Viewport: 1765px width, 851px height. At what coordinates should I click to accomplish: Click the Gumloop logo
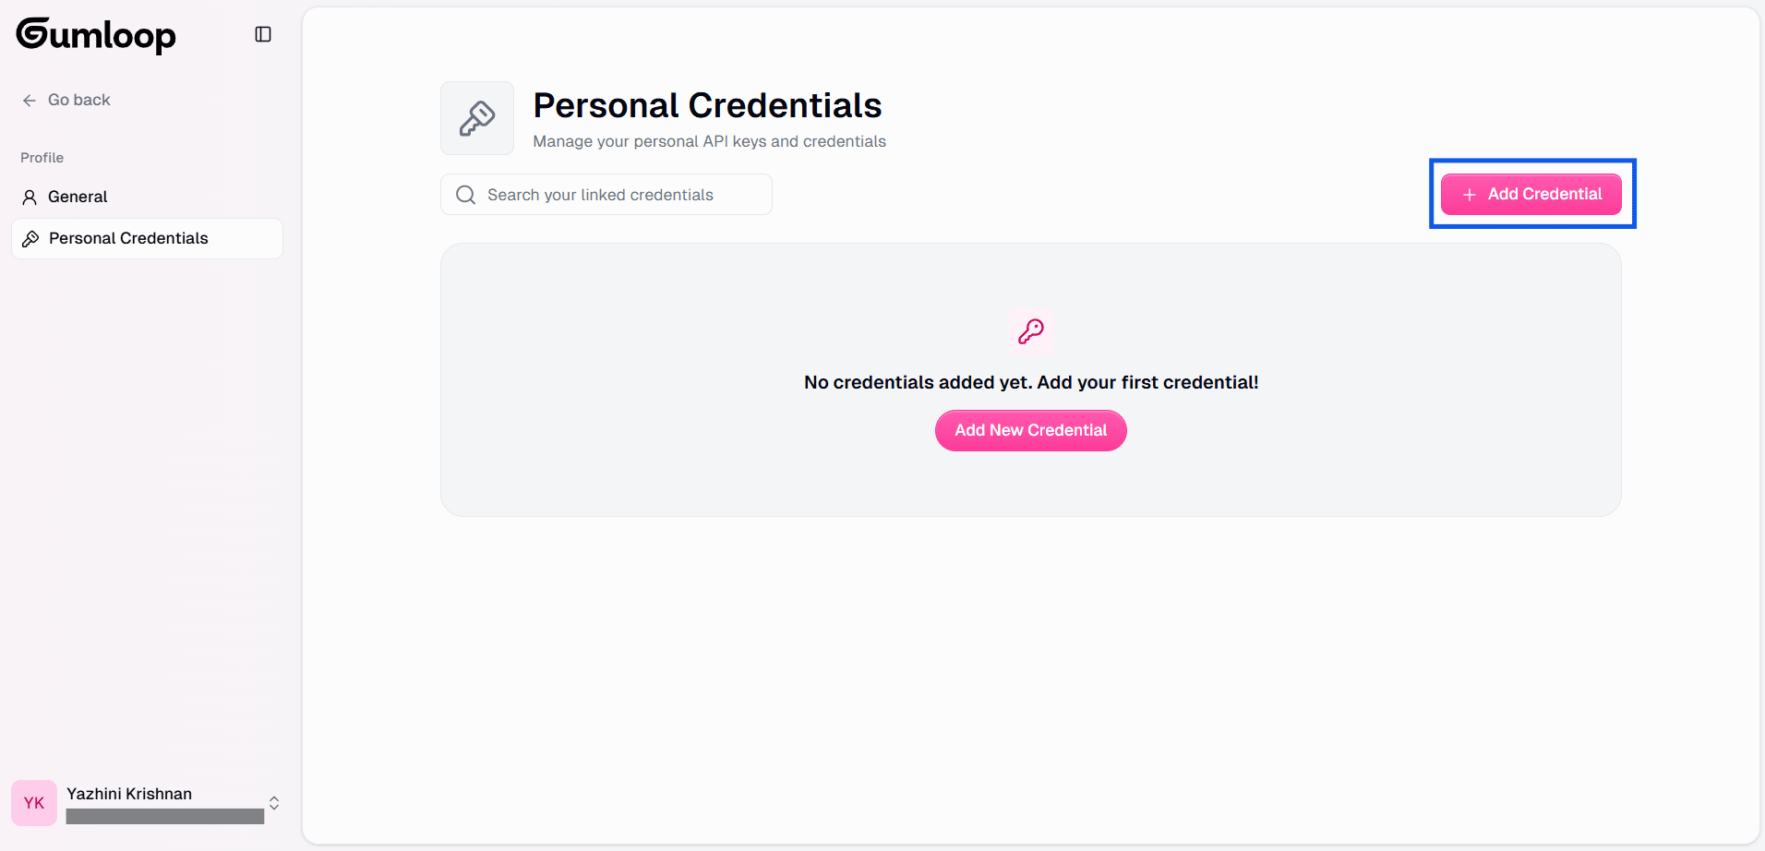96,35
